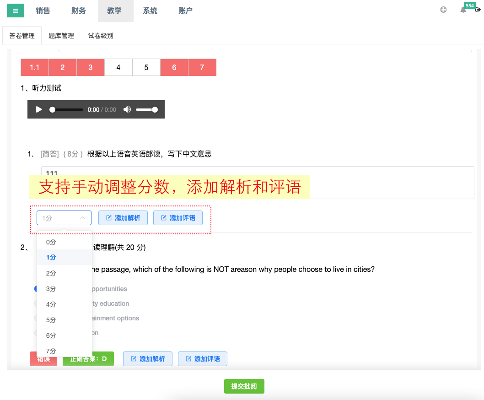This screenshot has height=400, width=484.
Task: Open the help lifebuoy icon
Action: coord(443,10)
